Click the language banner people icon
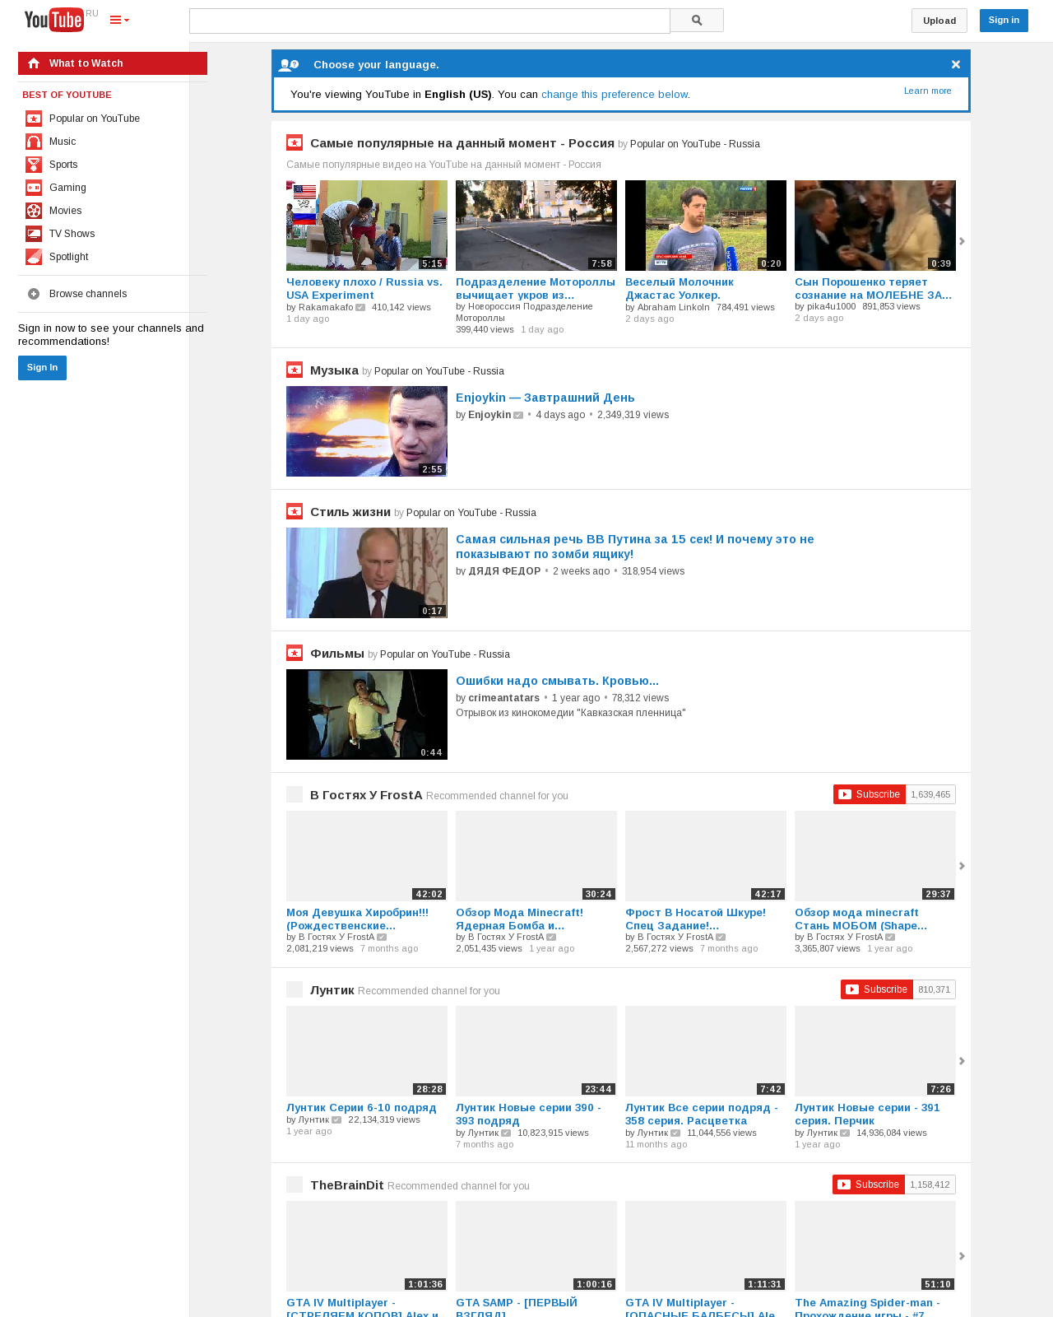 (x=289, y=65)
